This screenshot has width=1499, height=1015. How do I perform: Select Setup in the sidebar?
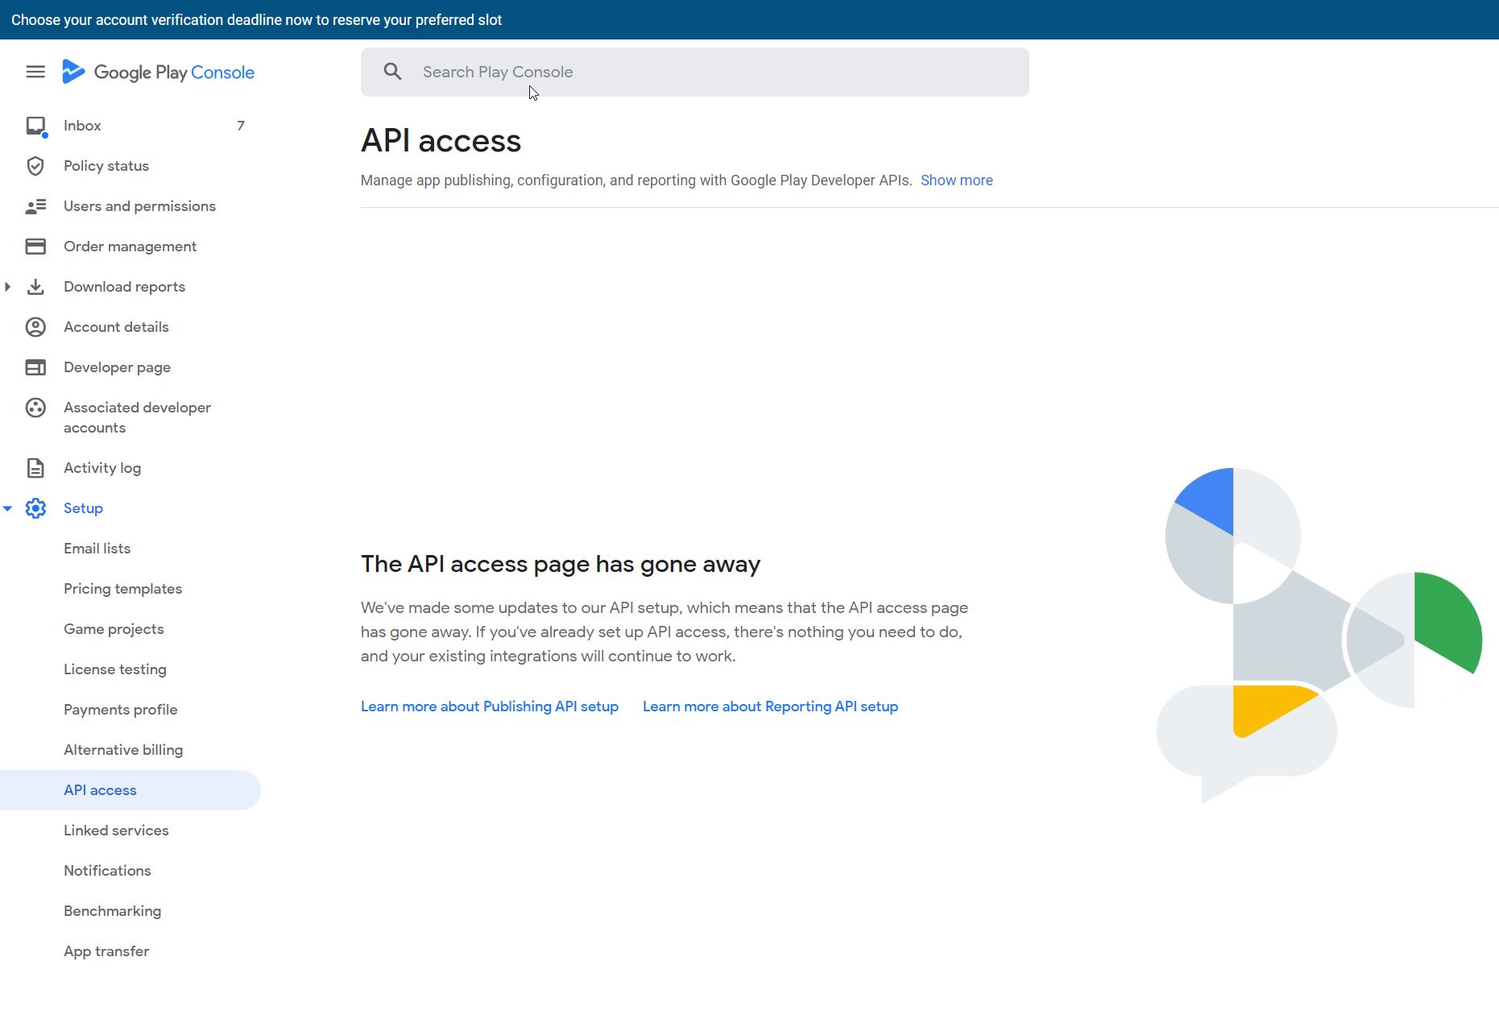click(x=83, y=508)
